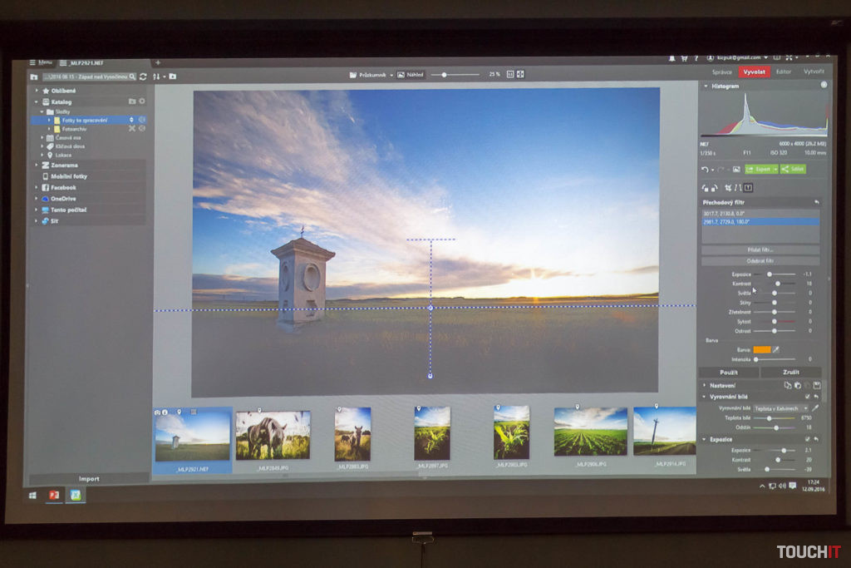This screenshot has width=851, height=568.
Task: Select the gradient filter tool icon
Action: pyautogui.click(x=747, y=188)
